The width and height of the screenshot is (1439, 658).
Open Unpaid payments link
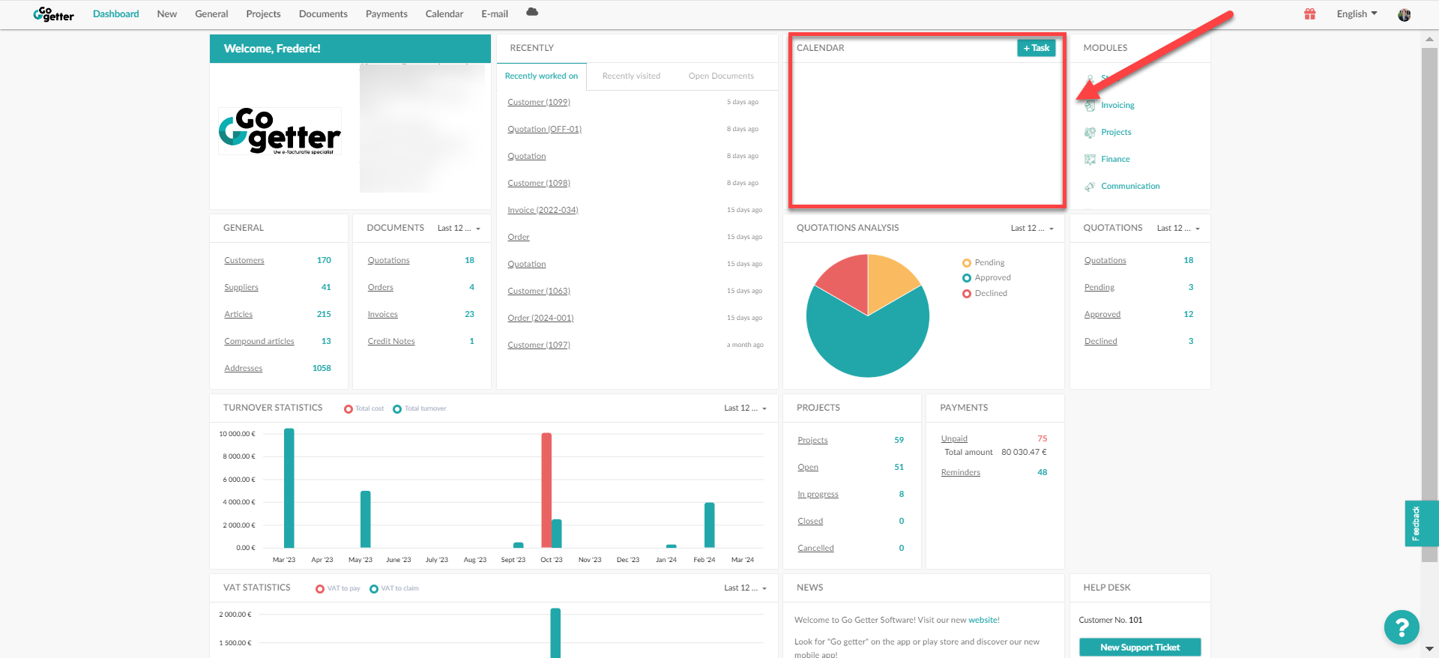(954, 439)
